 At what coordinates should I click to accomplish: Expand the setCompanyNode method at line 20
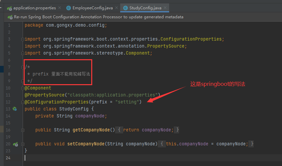pos(23,144)
